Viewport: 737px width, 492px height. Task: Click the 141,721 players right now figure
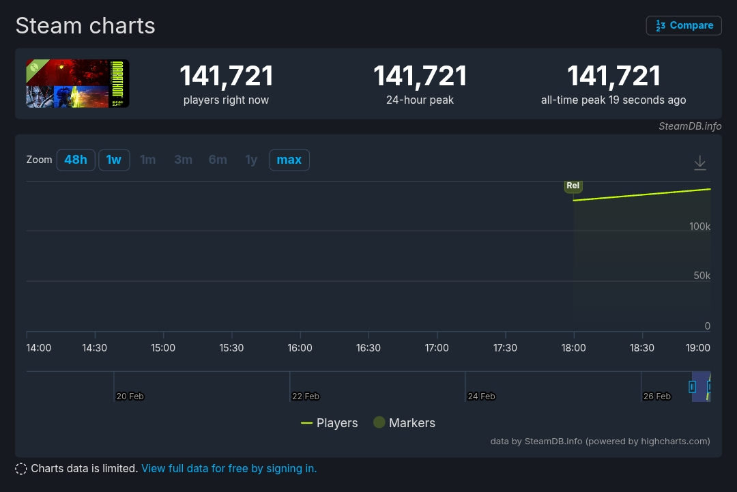pyautogui.click(x=226, y=76)
